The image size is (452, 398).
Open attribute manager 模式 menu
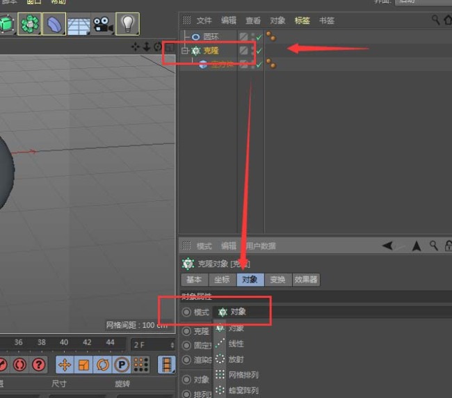[204, 246]
